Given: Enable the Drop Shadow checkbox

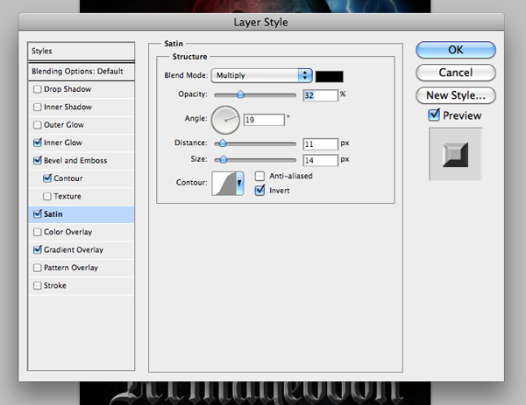Looking at the screenshot, I should point(37,89).
